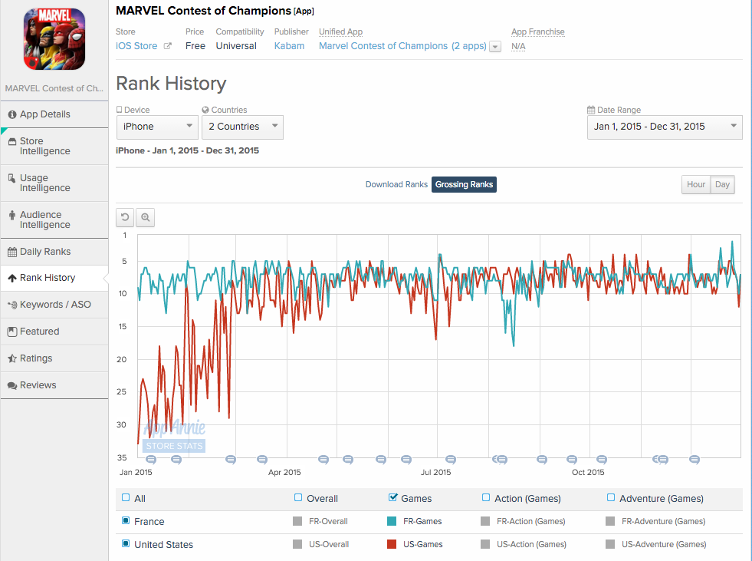752x561 pixels.
Task: Open the Reviews sidebar item
Action: point(54,386)
